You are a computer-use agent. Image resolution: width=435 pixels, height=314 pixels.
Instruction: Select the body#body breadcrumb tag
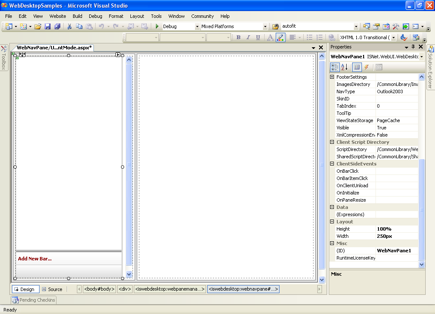99,289
